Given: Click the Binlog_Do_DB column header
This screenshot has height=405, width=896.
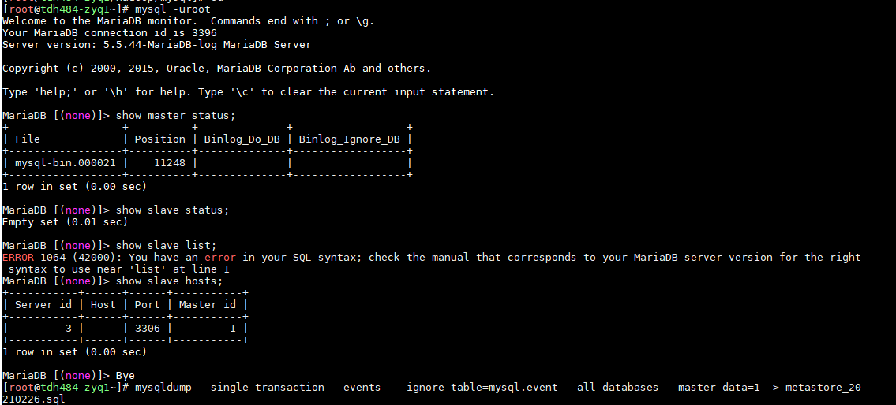Looking at the screenshot, I should (242, 139).
